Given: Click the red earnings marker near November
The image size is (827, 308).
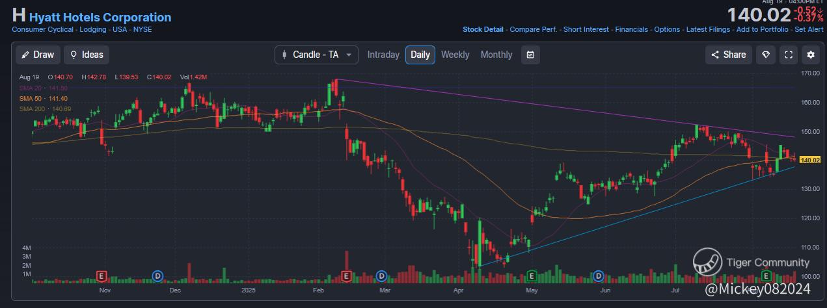Looking at the screenshot, I should tap(102, 276).
